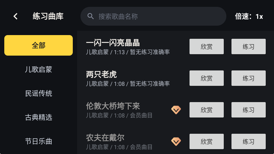Tap 欣赏 for 一闪一闪亮晶晶
Image resolution: width=274 pixels, height=154 pixels.
[x=207, y=46]
